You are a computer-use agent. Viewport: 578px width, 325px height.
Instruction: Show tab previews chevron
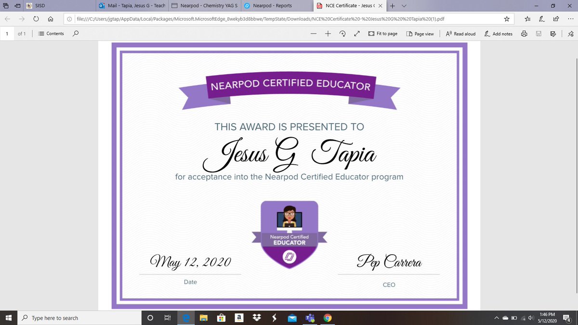404,6
